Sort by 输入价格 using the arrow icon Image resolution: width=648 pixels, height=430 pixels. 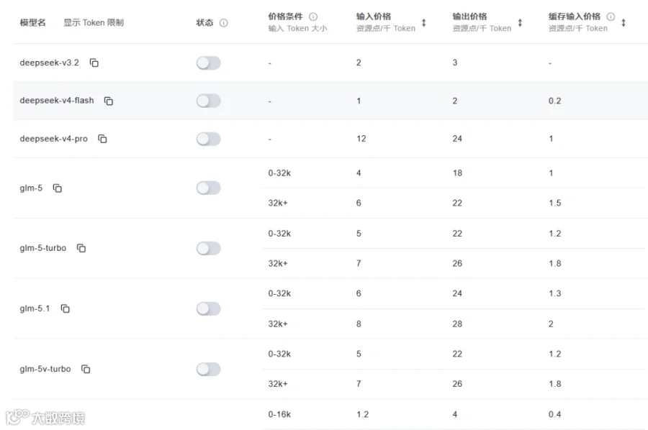click(x=423, y=23)
